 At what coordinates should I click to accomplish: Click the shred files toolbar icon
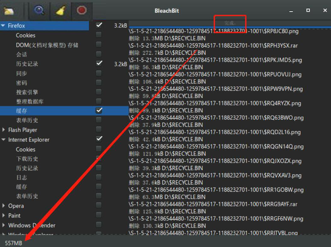[x=9, y=10]
